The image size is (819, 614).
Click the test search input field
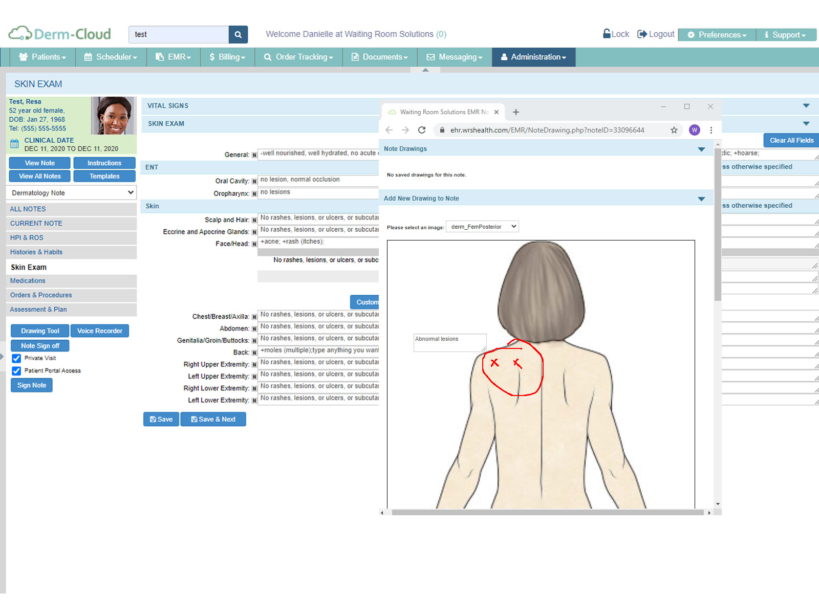(178, 34)
